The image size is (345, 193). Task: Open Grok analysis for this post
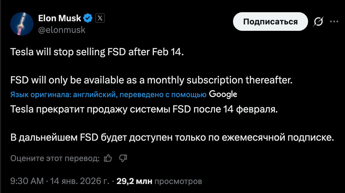[318, 22]
